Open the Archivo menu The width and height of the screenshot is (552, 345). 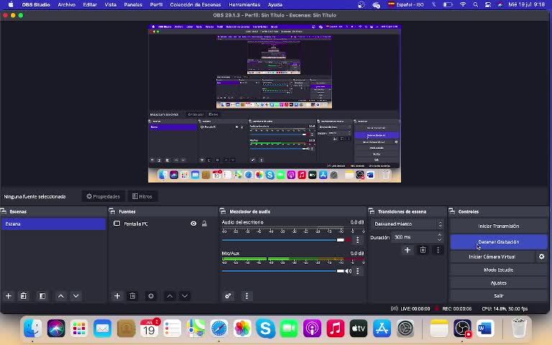(x=67, y=4)
